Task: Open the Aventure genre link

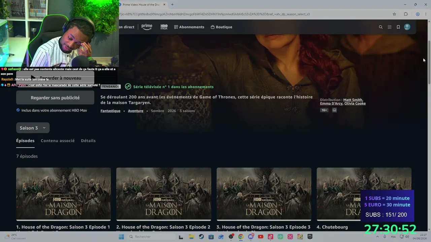Action: click(x=136, y=111)
